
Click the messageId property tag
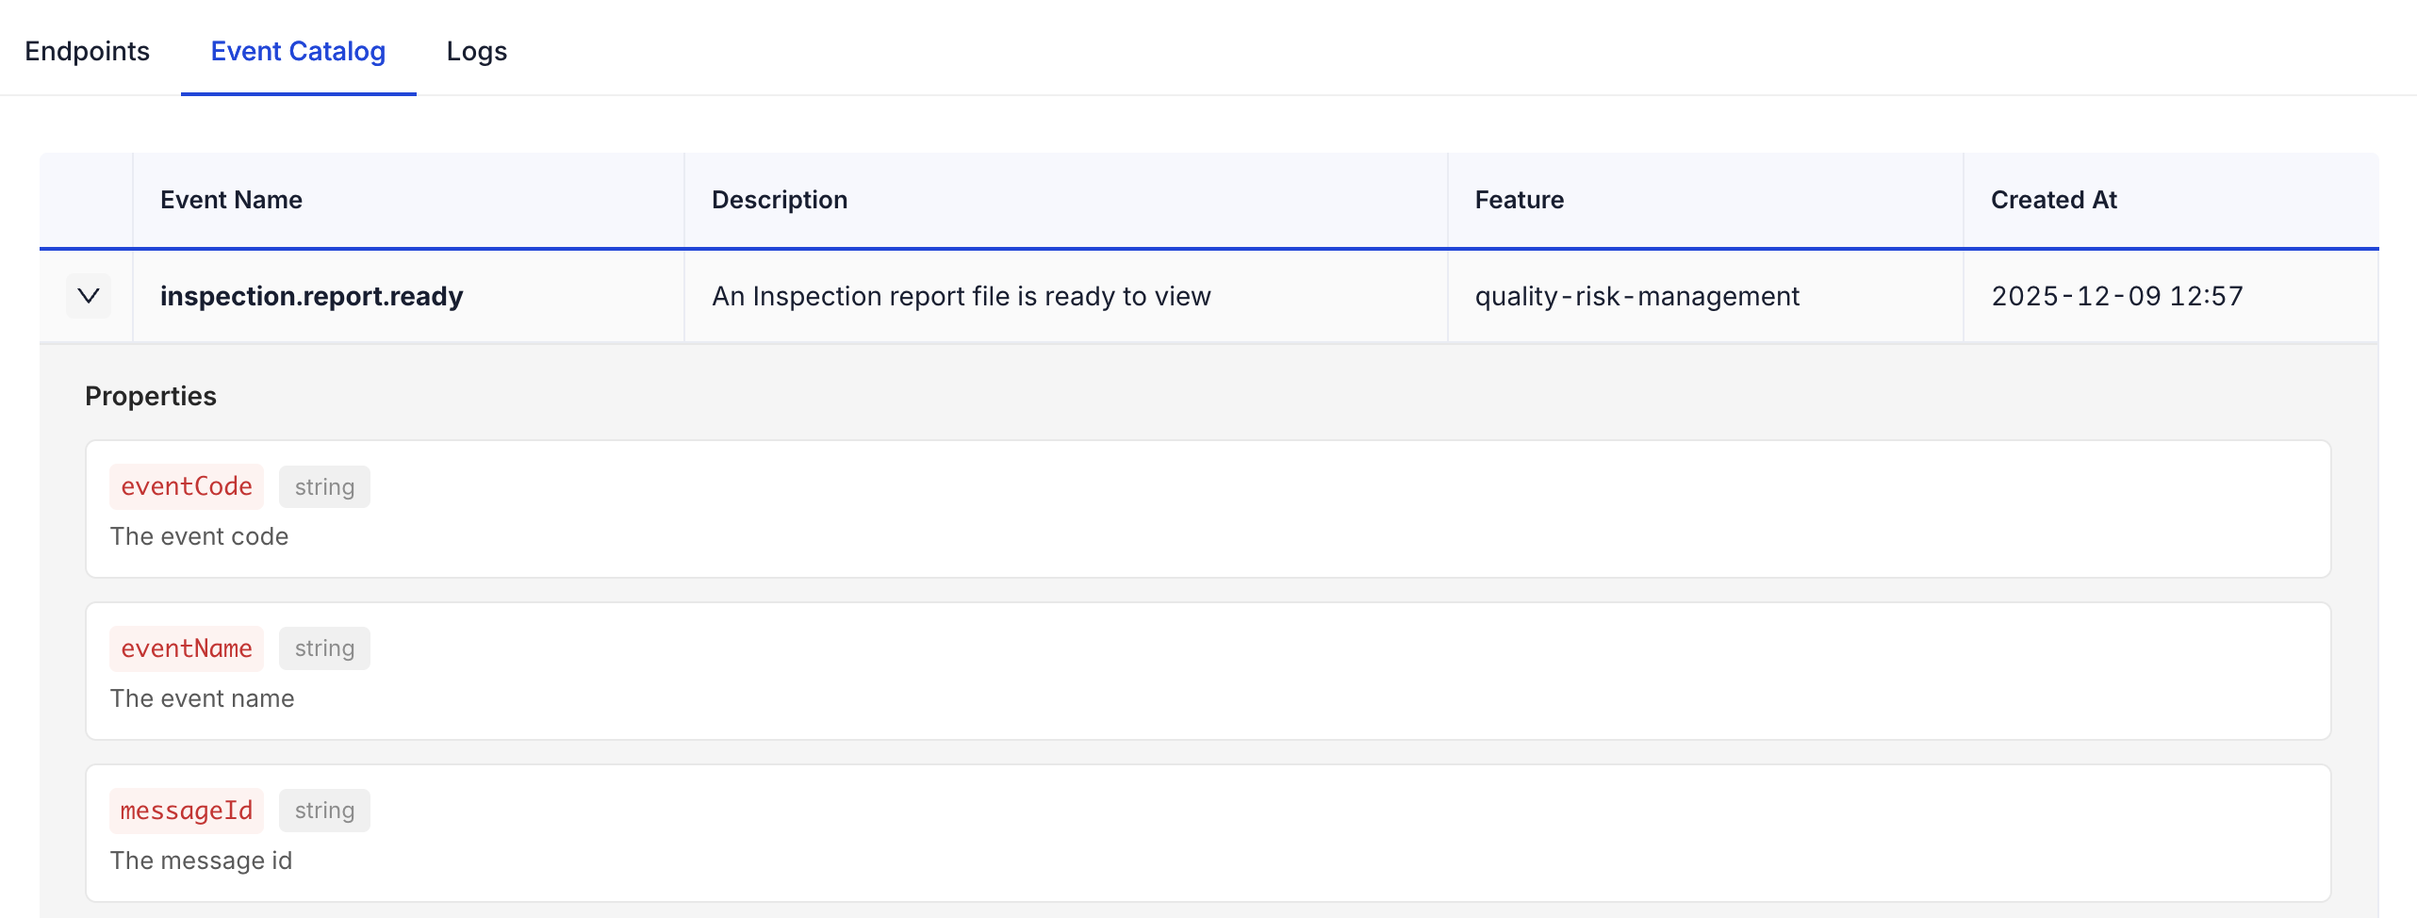click(x=187, y=811)
